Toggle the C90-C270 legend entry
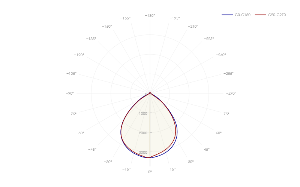The width and height of the screenshot is (300, 187). pyautogui.click(x=277, y=15)
